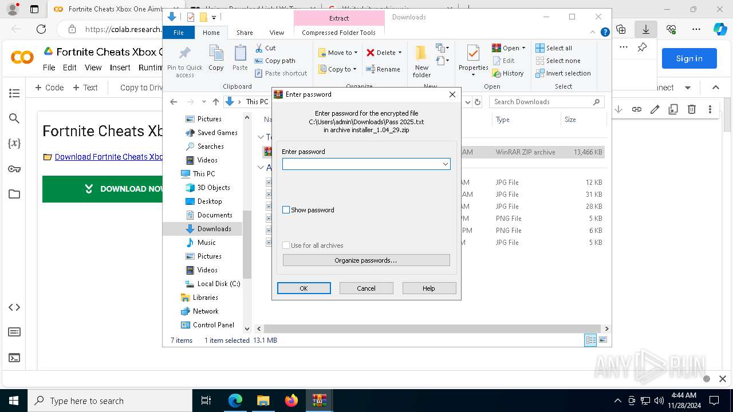Screen dimensions: 733x412
Task: Sort by the Size column header
Action: (x=582, y=120)
